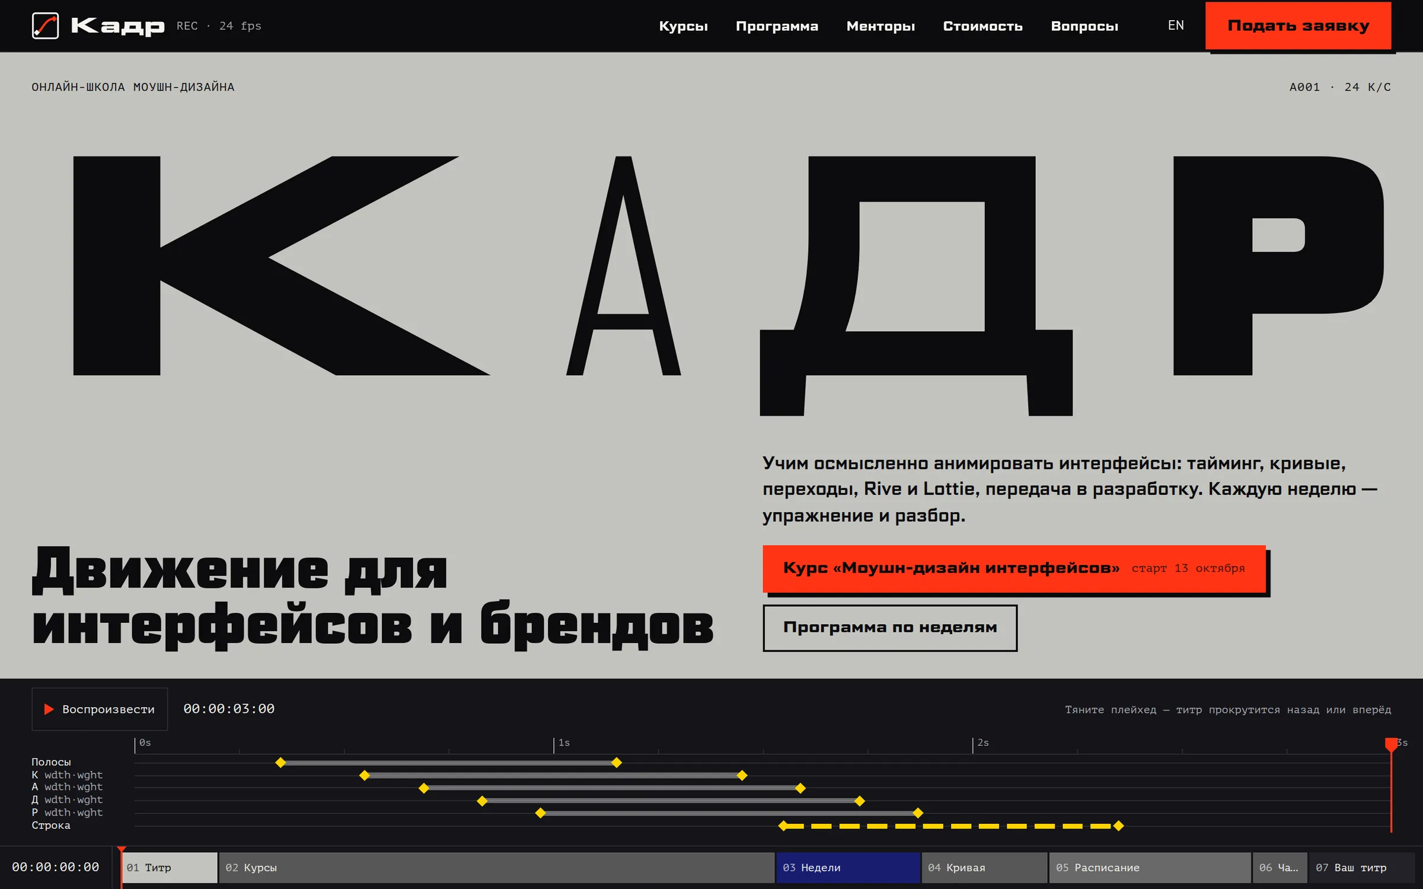Open the Стоимость nav link

[982, 26]
